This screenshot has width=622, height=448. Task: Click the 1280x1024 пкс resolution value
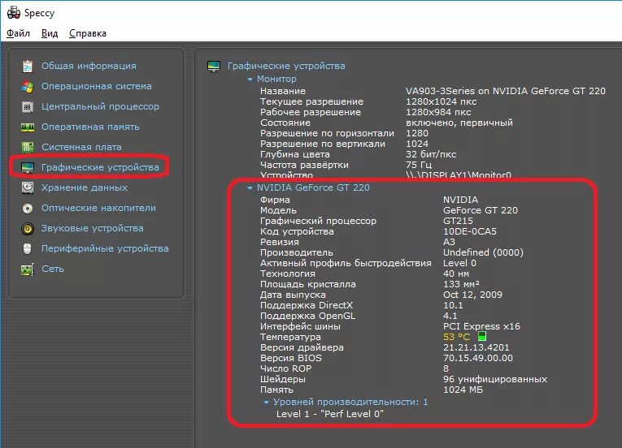pos(441,101)
